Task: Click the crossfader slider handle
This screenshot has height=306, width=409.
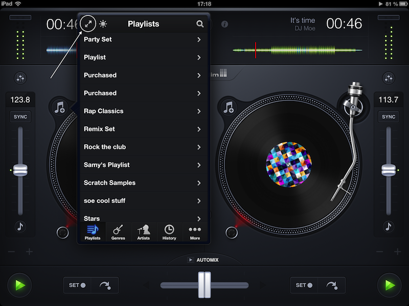Action: click(x=204, y=285)
